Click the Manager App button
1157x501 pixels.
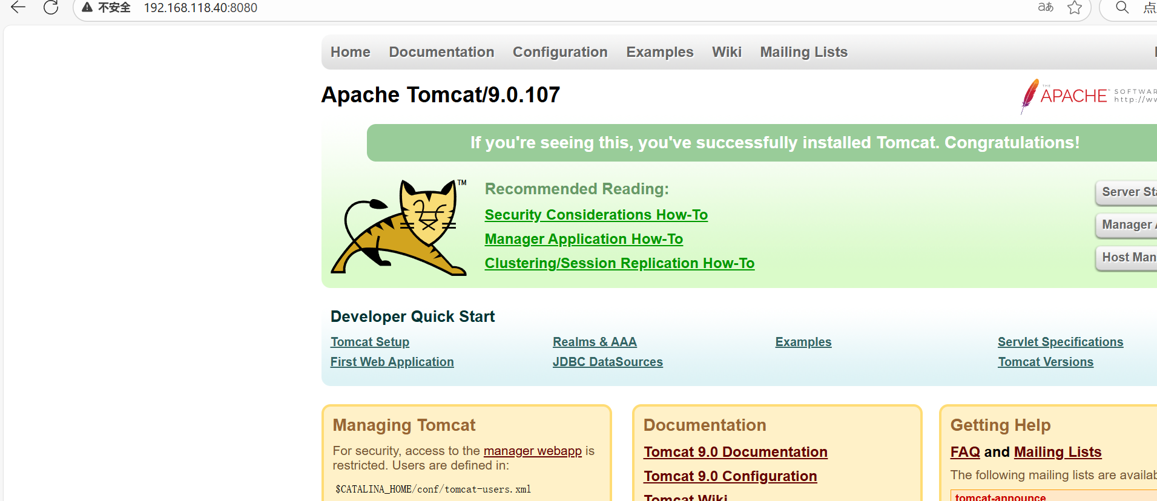[x=1127, y=224]
